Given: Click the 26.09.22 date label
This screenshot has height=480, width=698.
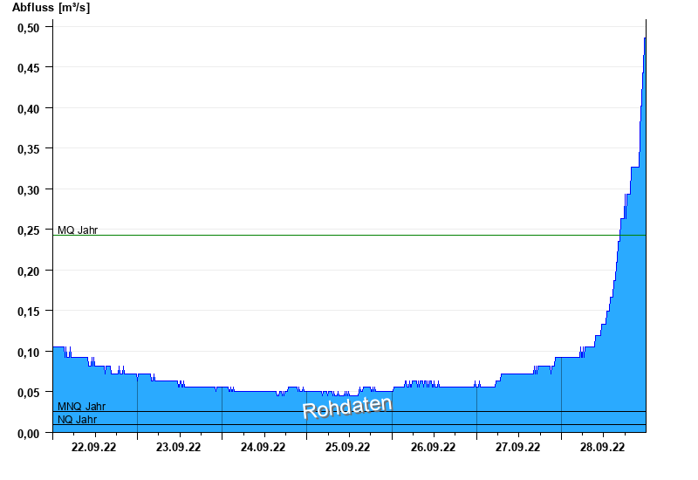Looking at the screenshot, I should click(x=433, y=447).
